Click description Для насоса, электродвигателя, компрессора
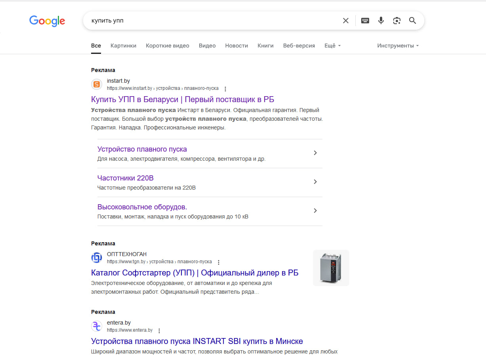 tap(181, 159)
